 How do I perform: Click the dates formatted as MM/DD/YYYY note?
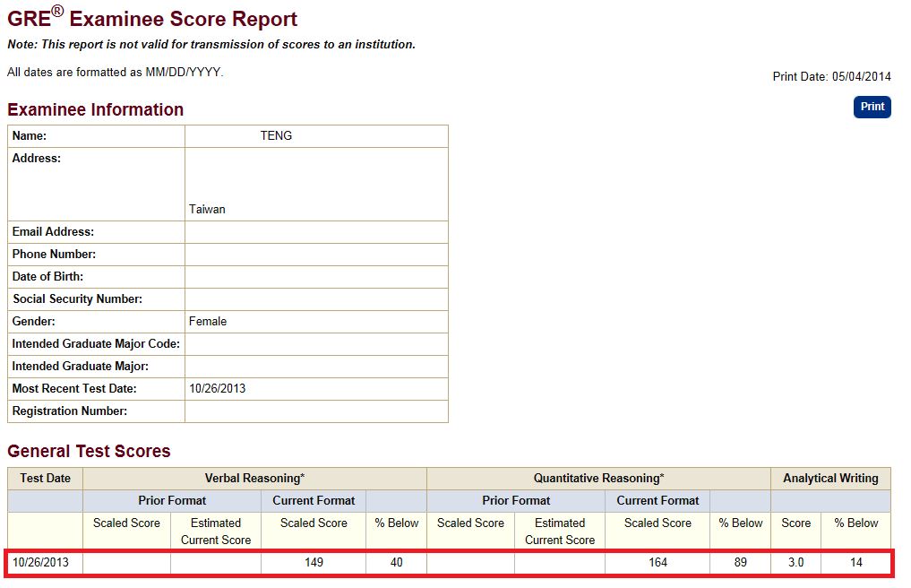pyautogui.click(x=115, y=72)
